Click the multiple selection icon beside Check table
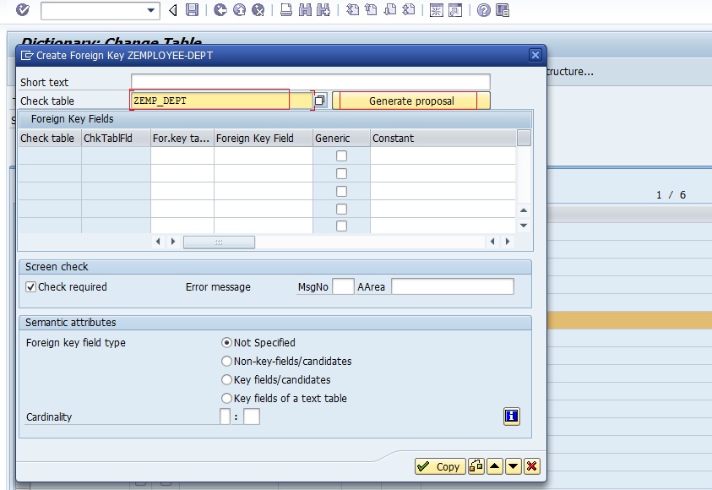 coord(319,101)
